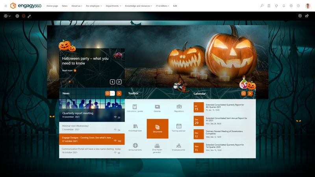Open the Galleries toolbox icon
This screenshot has width=315, height=177.
(157, 107)
